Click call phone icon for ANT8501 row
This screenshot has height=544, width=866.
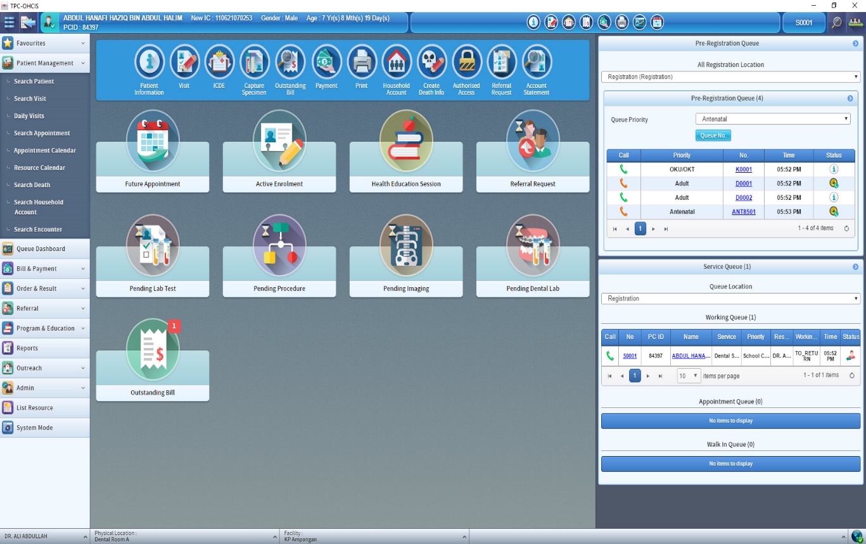click(623, 211)
